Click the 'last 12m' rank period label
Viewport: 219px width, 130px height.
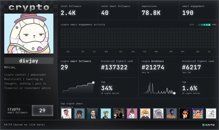[186, 72]
